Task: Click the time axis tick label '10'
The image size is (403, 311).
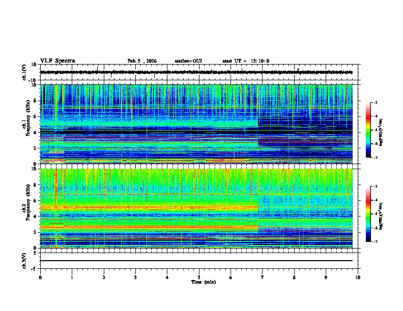Action: [358, 277]
